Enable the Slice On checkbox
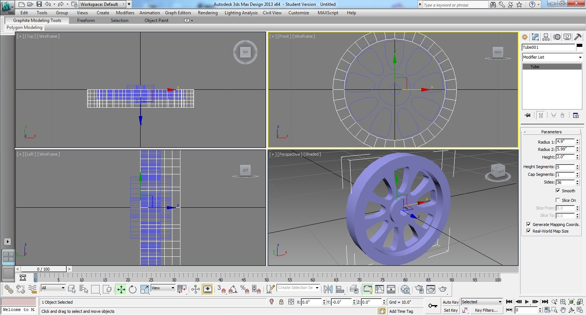 558,200
